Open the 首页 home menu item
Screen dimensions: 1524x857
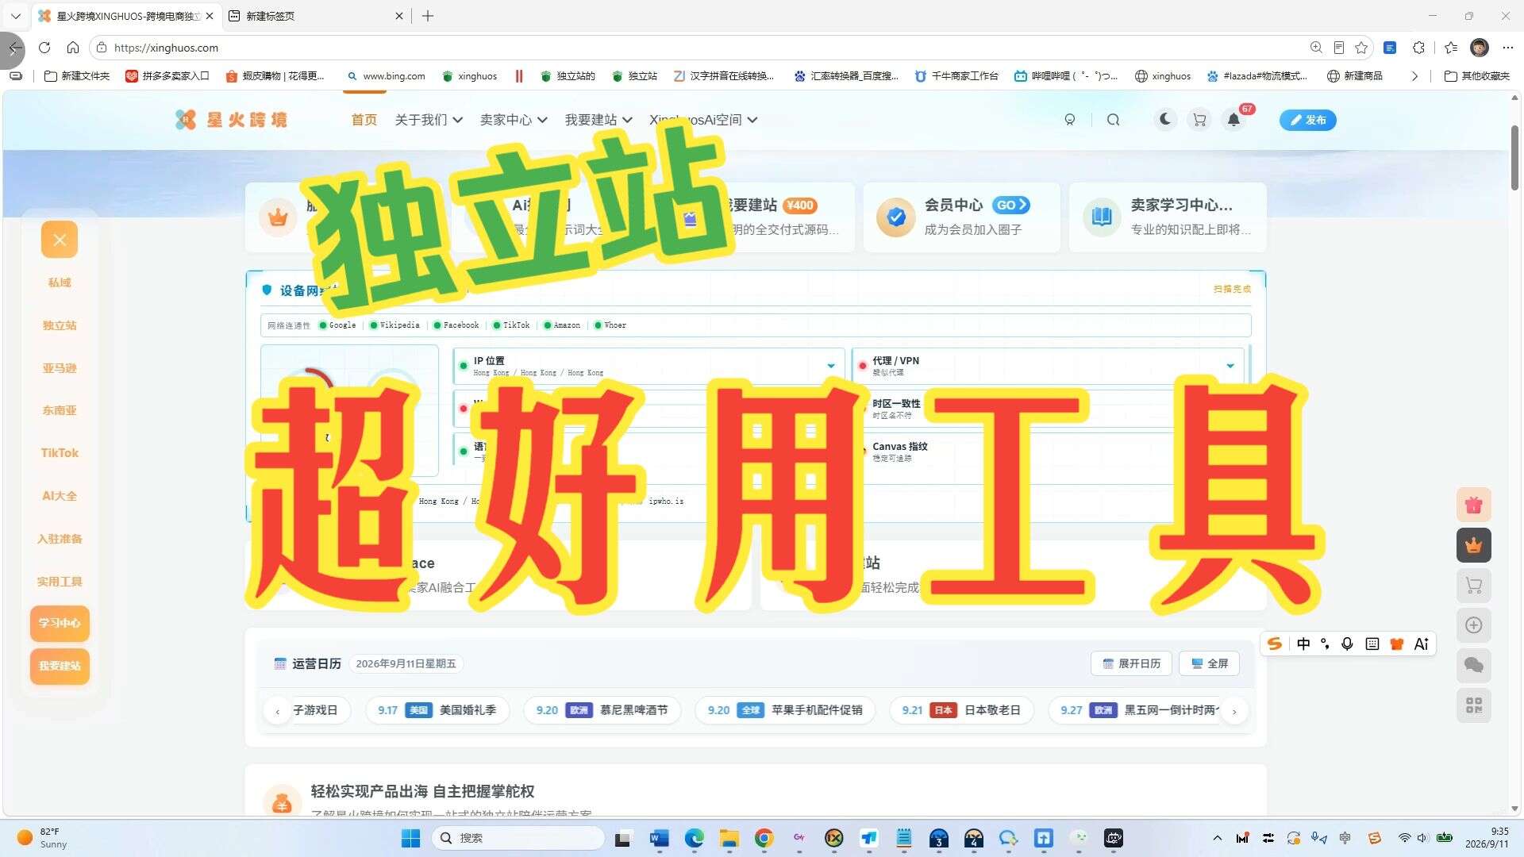364,120
